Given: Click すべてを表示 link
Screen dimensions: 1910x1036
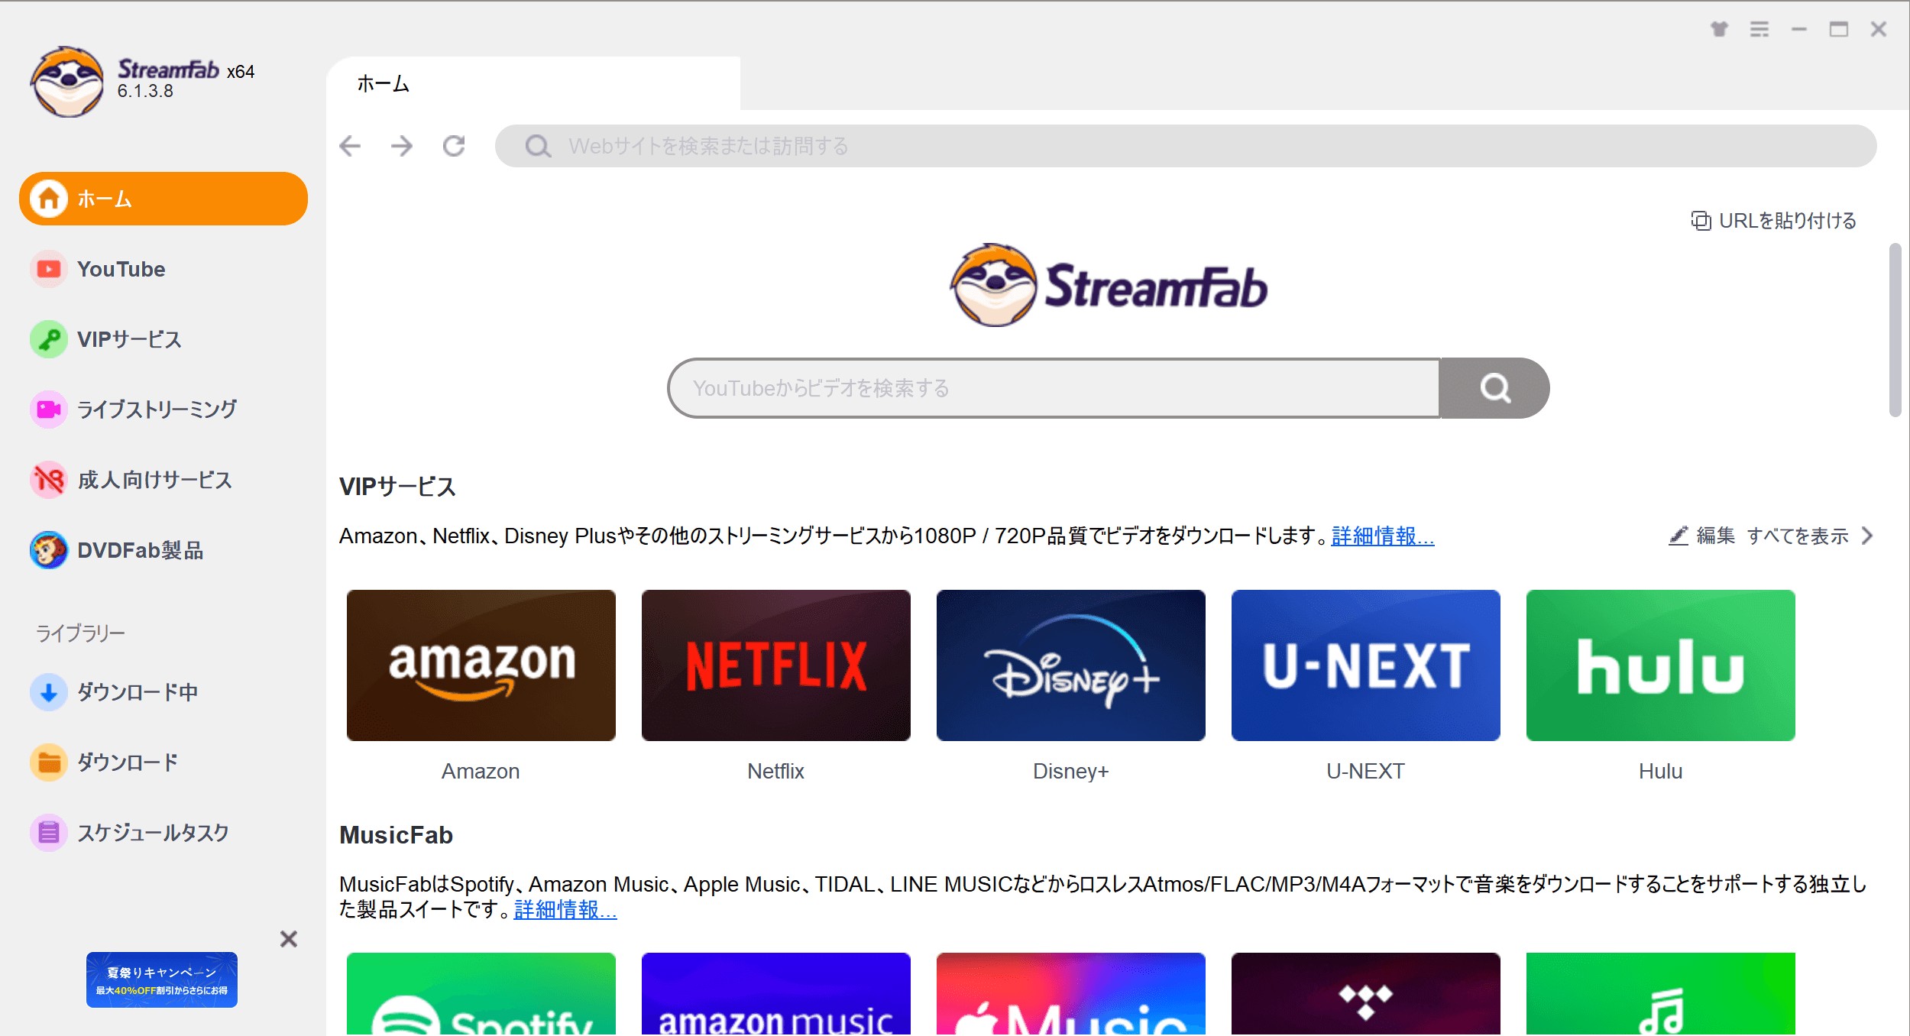Looking at the screenshot, I should tap(1798, 536).
